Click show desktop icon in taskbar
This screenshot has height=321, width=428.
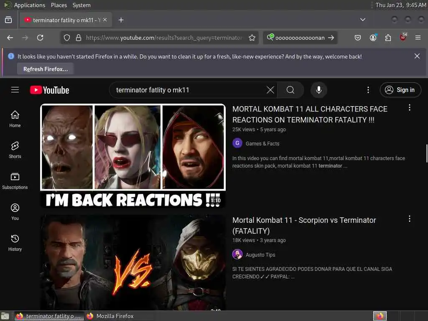coord(5,316)
